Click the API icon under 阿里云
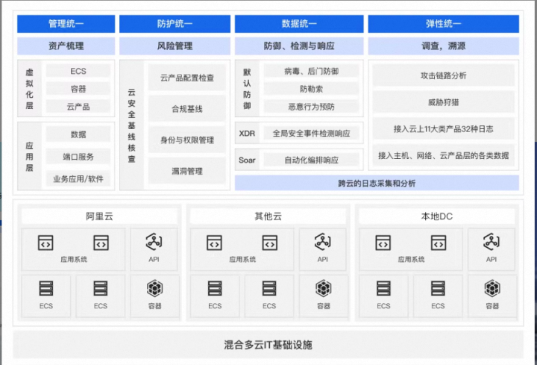The width and height of the screenshot is (537, 365). [x=154, y=242]
